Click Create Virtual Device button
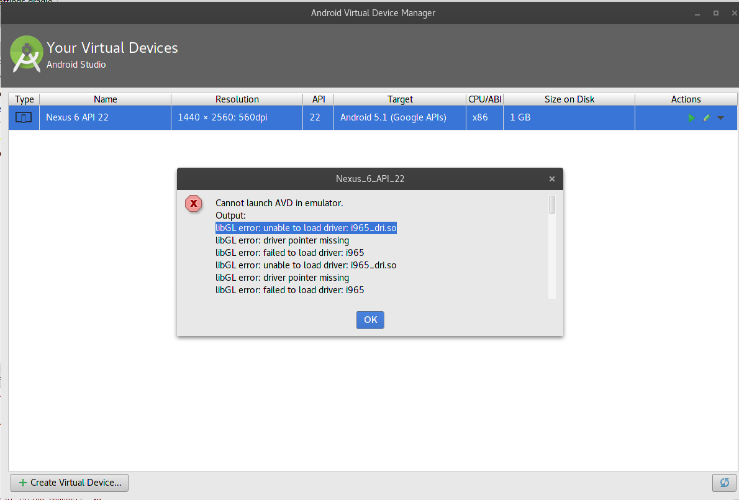This screenshot has width=739, height=500. (70, 483)
